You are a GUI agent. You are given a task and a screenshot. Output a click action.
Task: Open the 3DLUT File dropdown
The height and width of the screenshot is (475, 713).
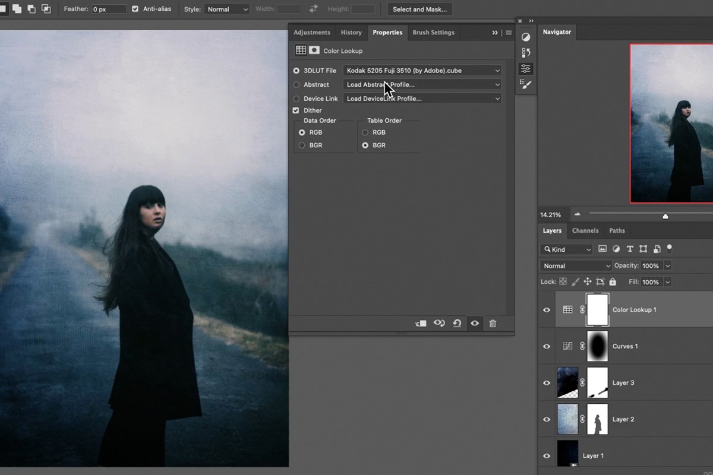(x=422, y=70)
